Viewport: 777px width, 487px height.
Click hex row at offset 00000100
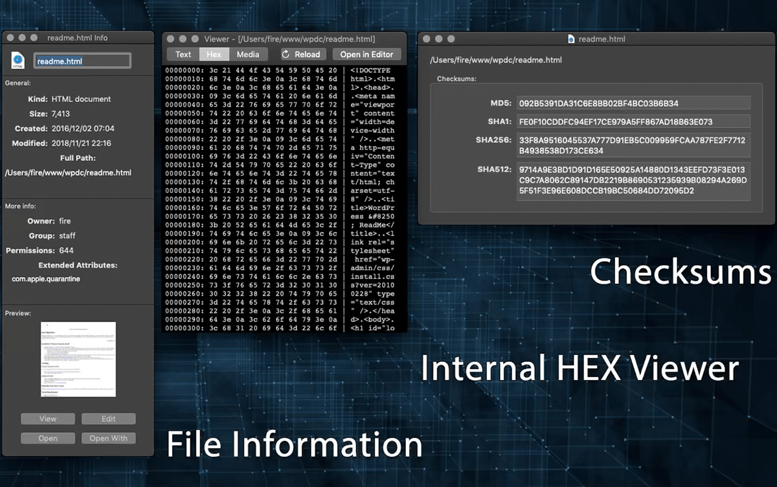(280, 156)
